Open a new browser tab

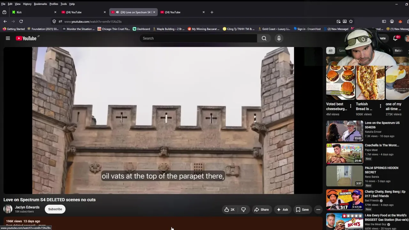coord(212,12)
